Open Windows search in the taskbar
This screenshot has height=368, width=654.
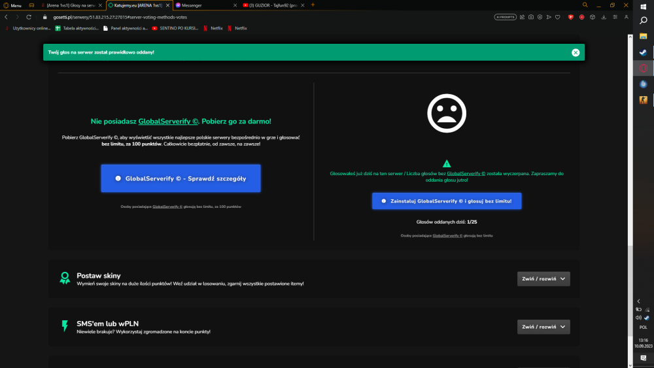(643, 20)
